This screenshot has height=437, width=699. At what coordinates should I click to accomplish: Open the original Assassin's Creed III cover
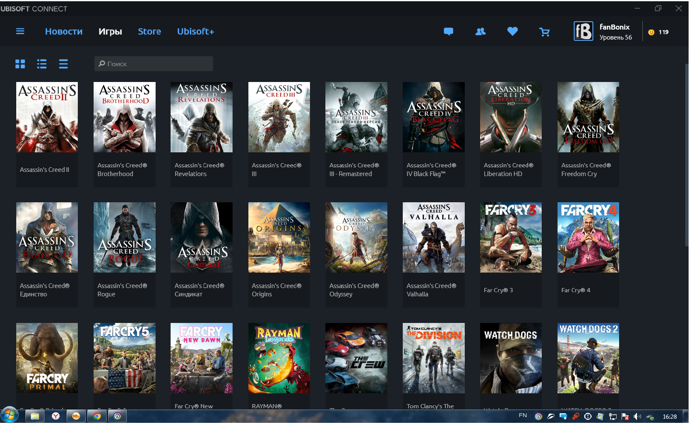(279, 117)
